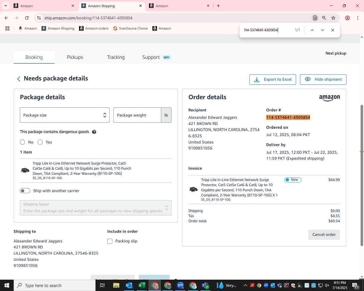Viewport: 364px width, 291px height.
Task: Open the tab search dropdown arrow
Action: [x=6, y=6]
